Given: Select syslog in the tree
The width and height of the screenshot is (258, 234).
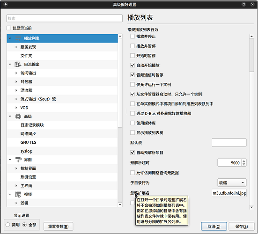Looking at the screenshot, I should pyautogui.click(x=26, y=151).
